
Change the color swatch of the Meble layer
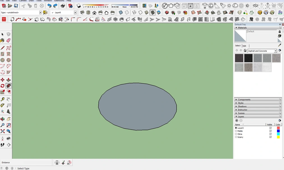point(278,131)
